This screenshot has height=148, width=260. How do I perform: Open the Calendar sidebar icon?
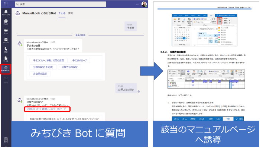pyautogui.click(x=6, y=40)
